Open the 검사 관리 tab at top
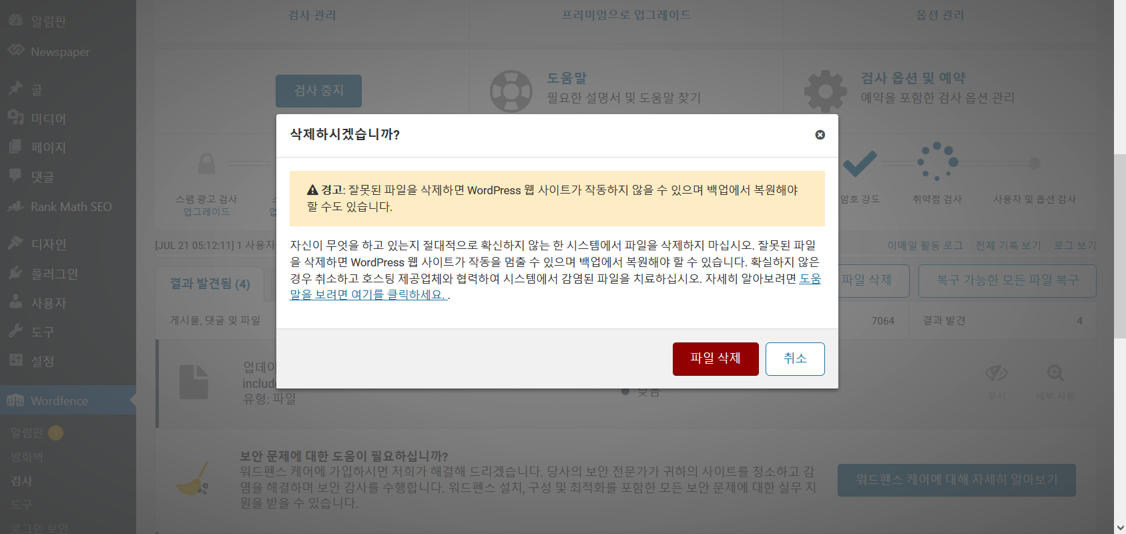This screenshot has width=1126, height=534. coord(312,15)
